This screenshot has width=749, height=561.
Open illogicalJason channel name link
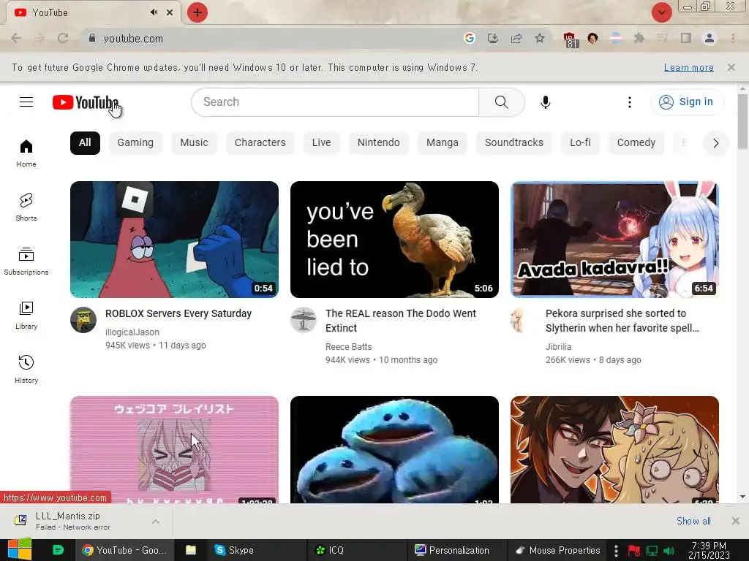pyautogui.click(x=132, y=332)
